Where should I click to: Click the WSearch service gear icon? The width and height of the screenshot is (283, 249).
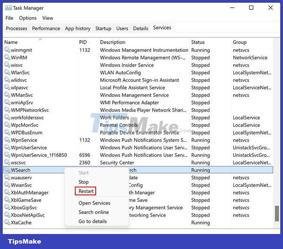click(7, 170)
